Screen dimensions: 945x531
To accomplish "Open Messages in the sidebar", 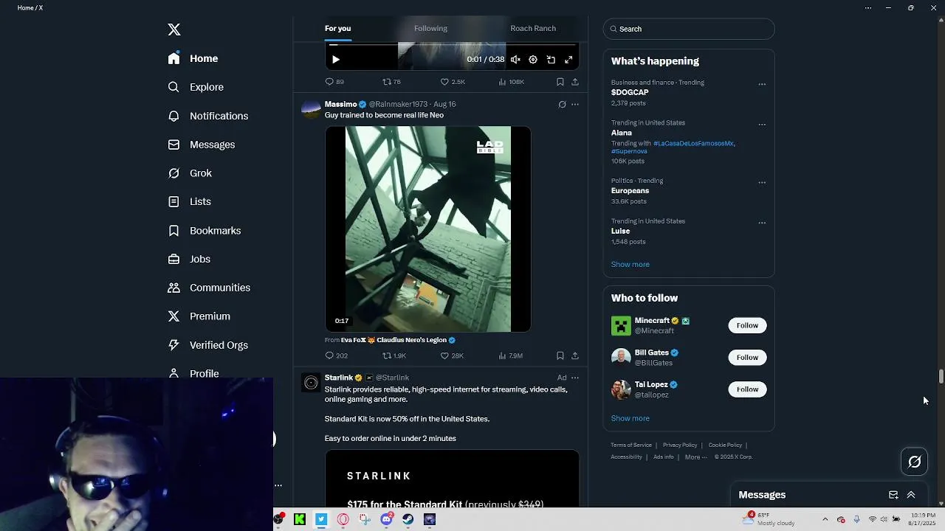I will coord(201,145).
